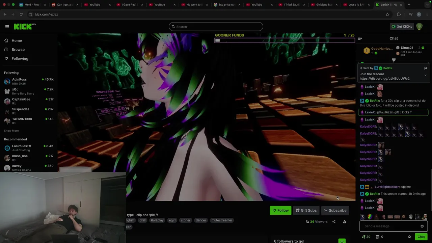
Task: Click the KICKs balance showing 20
Action: click(x=366, y=237)
